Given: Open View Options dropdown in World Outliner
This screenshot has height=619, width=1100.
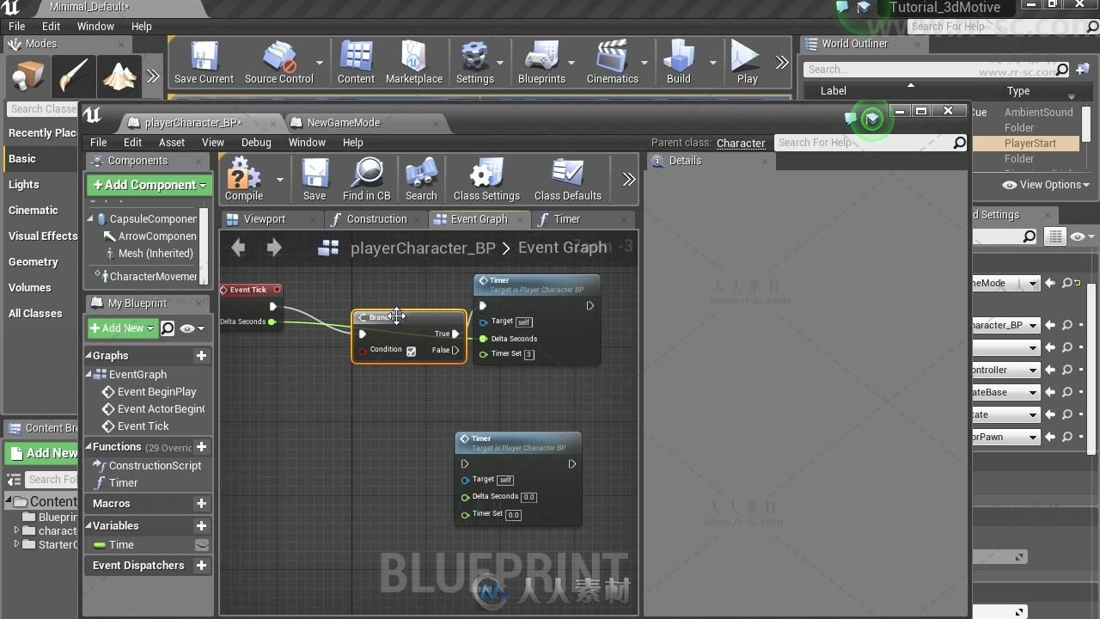Looking at the screenshot, I should pyautogui.click(x=1045, y=185).
